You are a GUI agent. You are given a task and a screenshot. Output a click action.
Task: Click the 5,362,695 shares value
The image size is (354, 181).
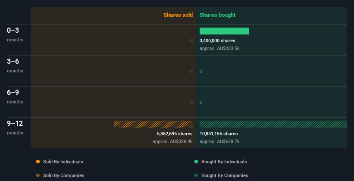coord(175,134)
